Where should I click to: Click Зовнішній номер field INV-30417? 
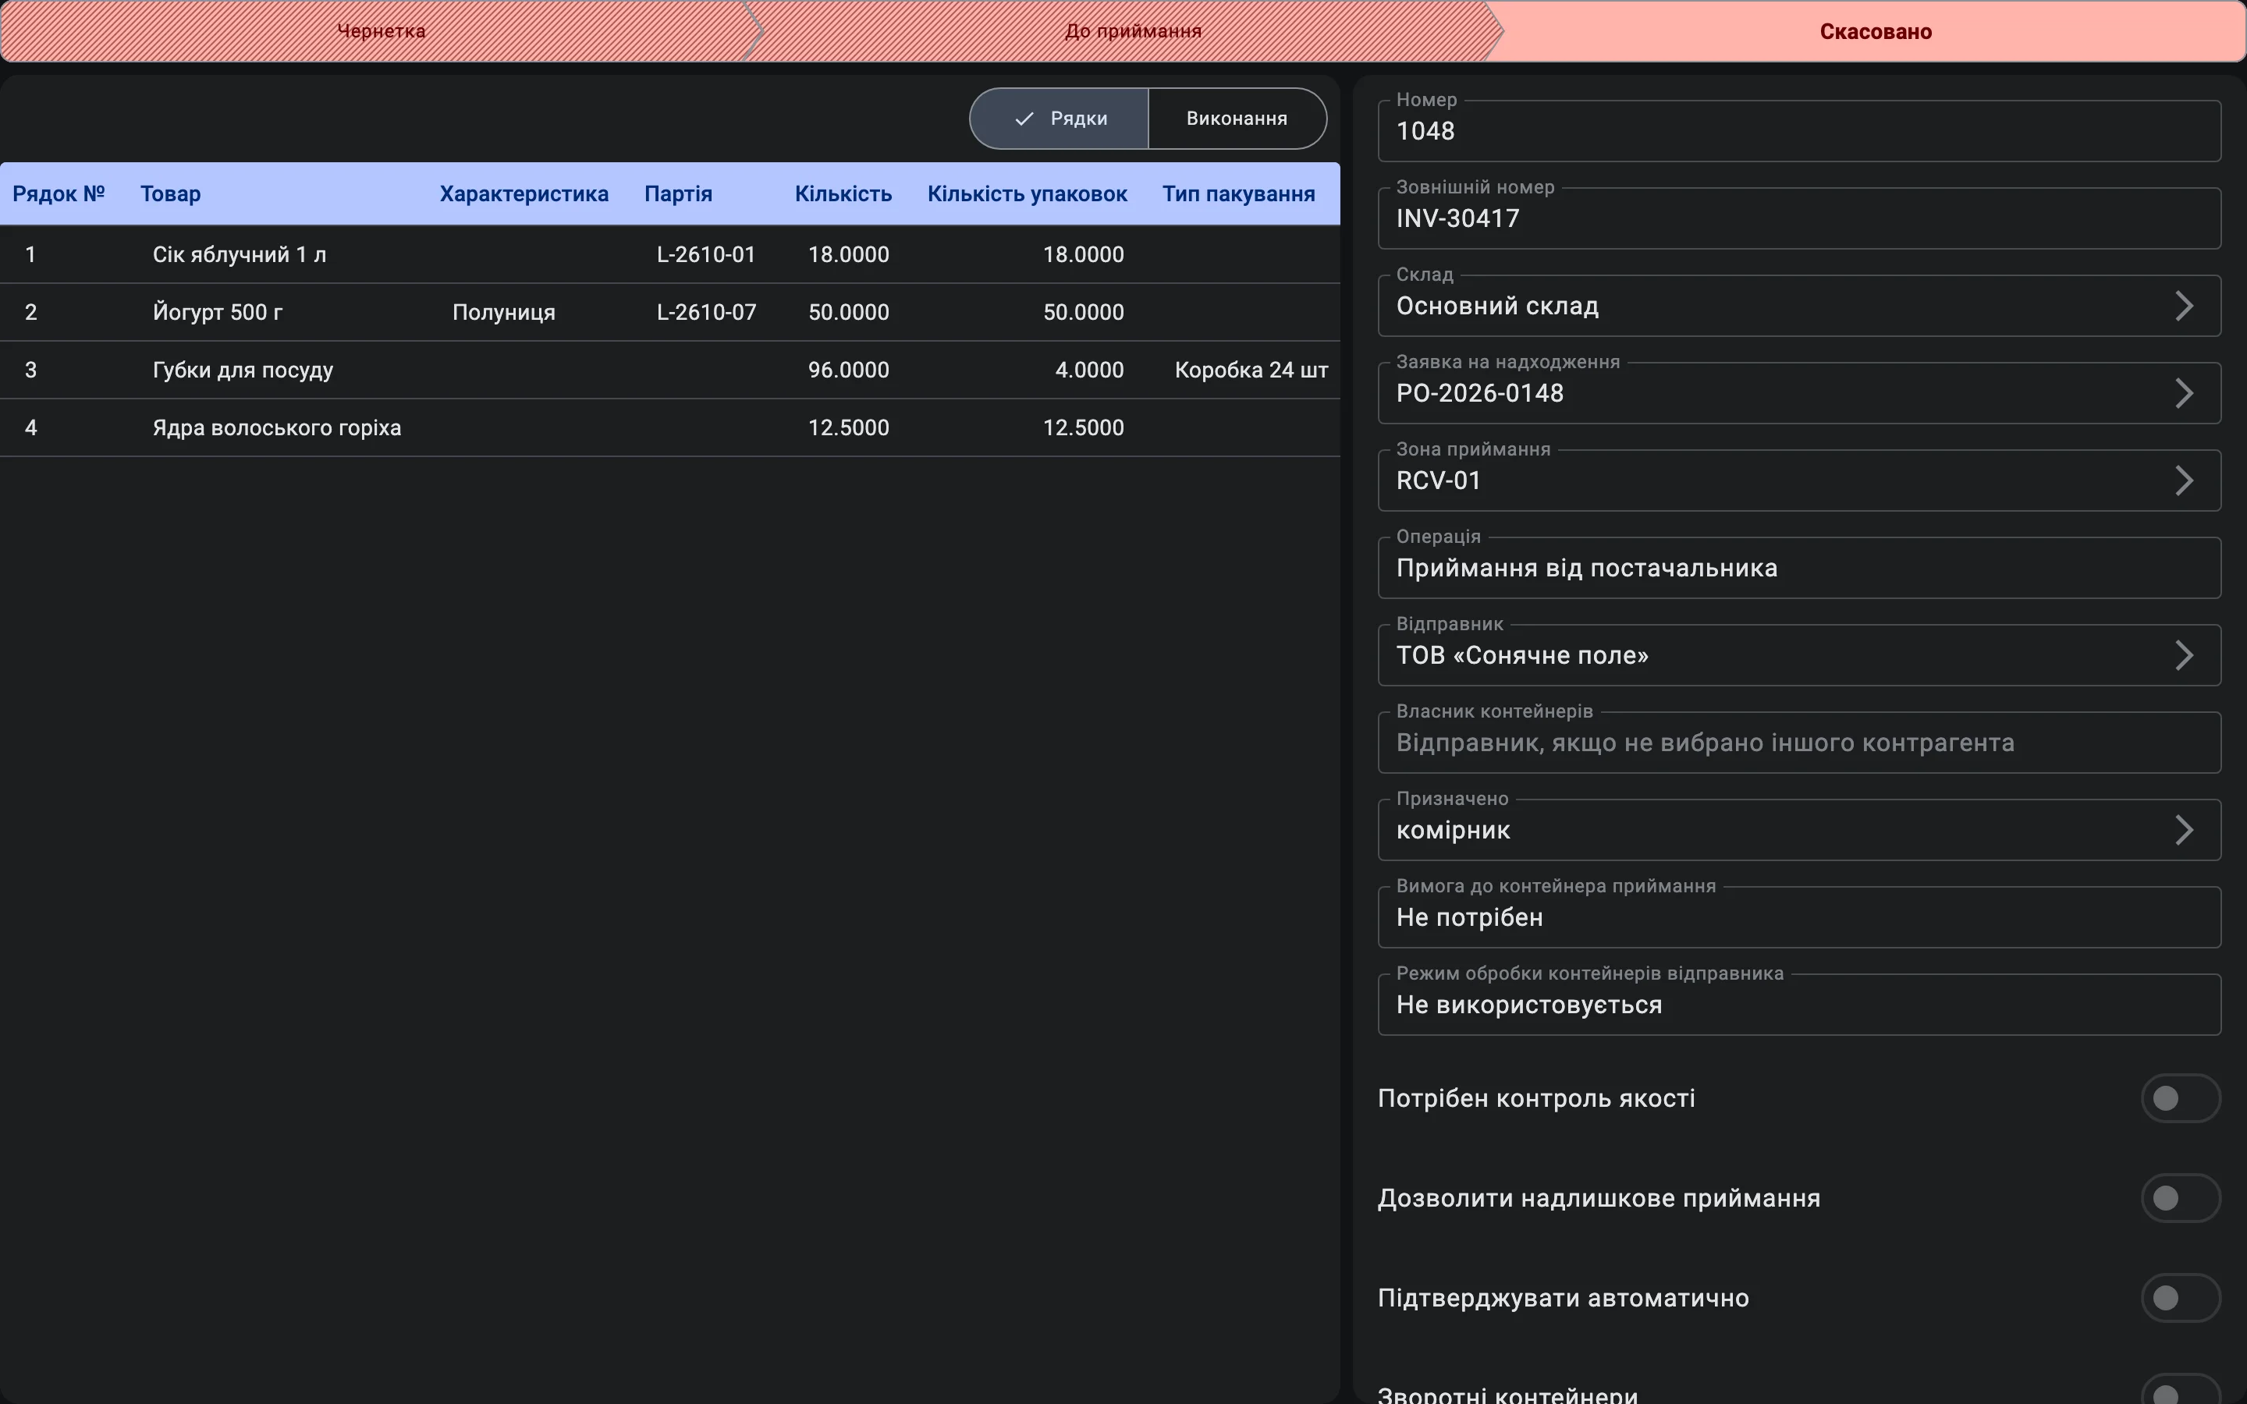pyautogui.click(x=1799, y=218)
